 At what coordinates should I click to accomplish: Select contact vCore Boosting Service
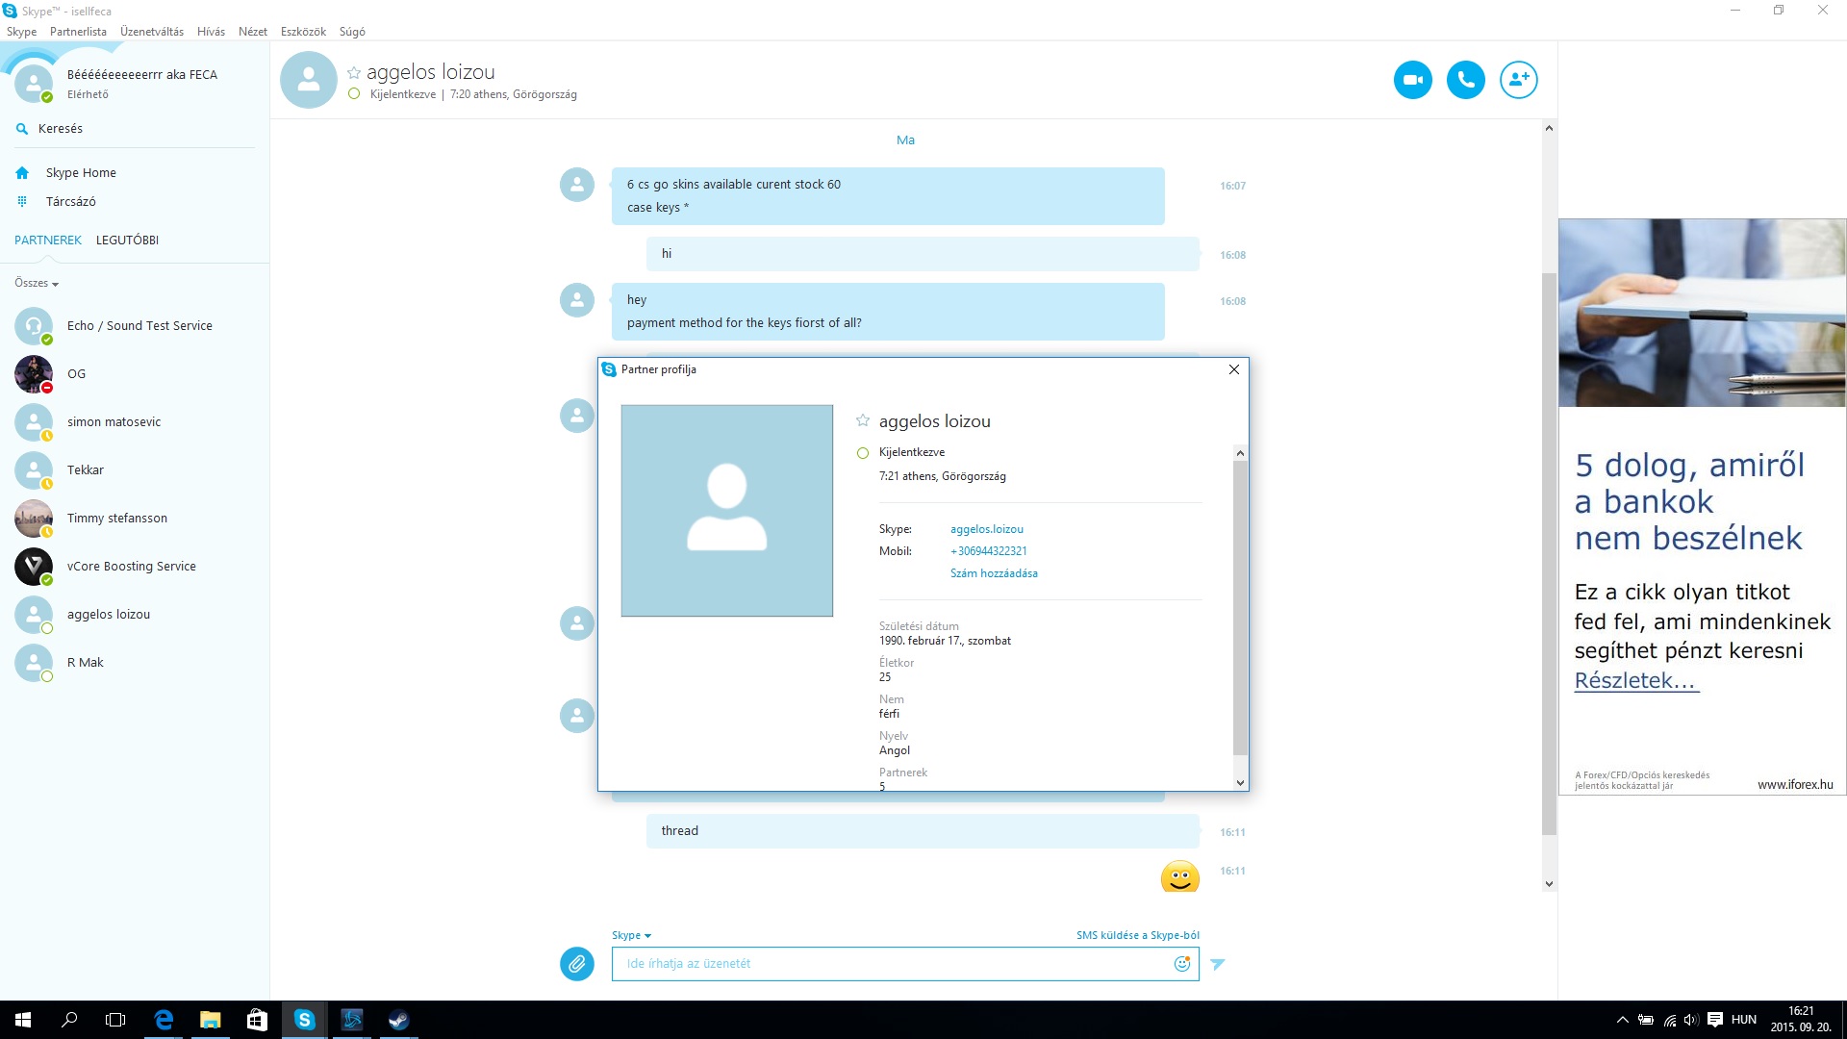135,567
